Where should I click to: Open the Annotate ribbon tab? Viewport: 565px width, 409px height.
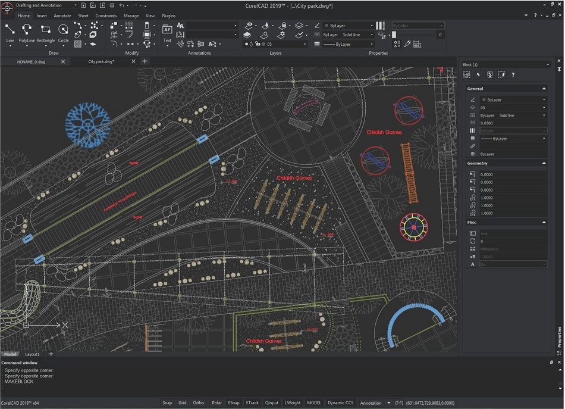pos(62,16)
